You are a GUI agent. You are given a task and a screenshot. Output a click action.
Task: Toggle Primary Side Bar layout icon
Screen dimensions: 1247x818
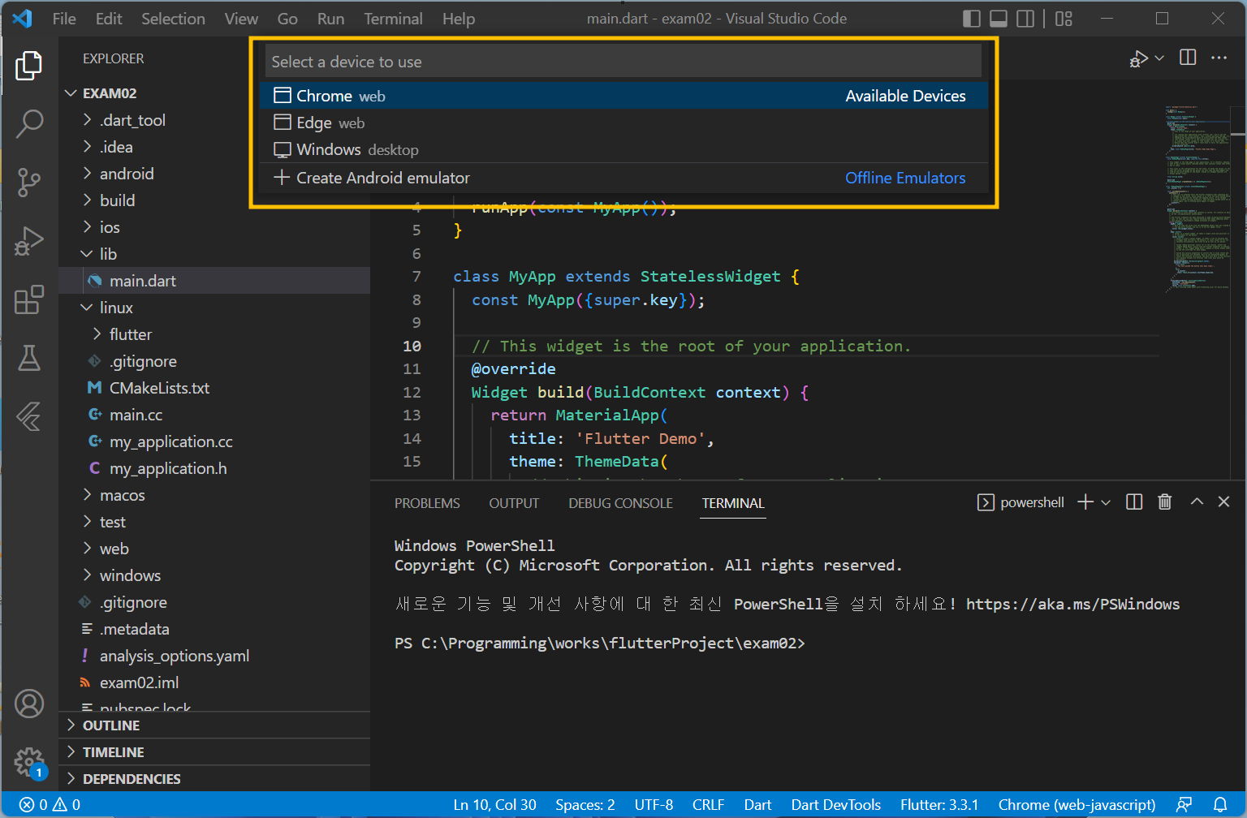(971, 19)
